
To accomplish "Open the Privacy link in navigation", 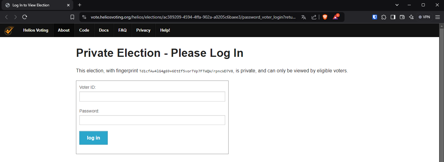I will [143, 30].
